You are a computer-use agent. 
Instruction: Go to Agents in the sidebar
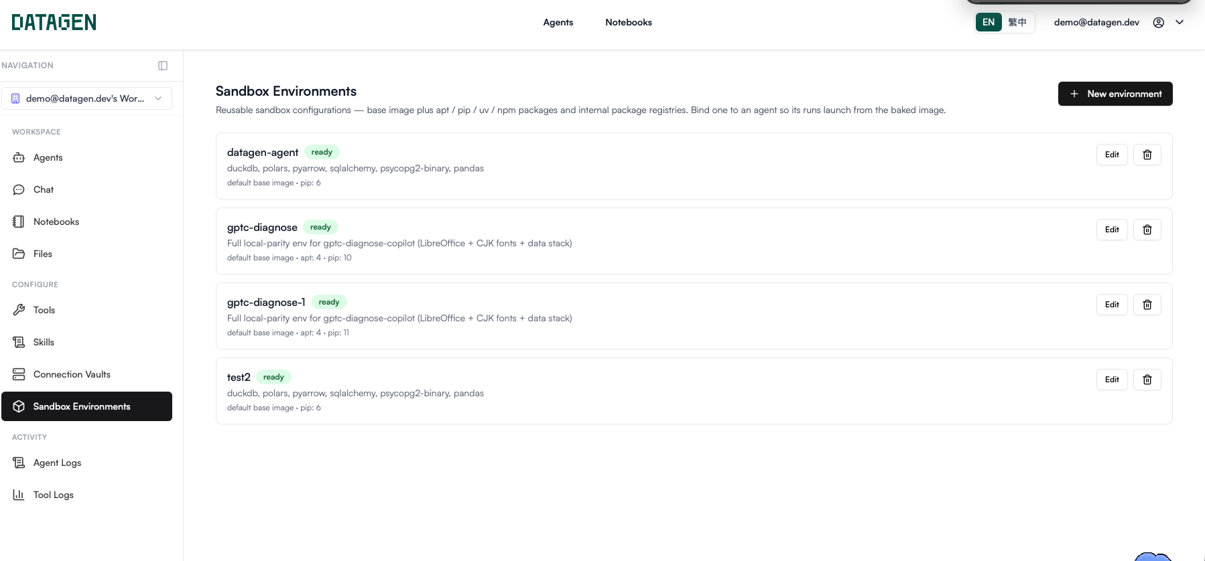pos(86,157)
